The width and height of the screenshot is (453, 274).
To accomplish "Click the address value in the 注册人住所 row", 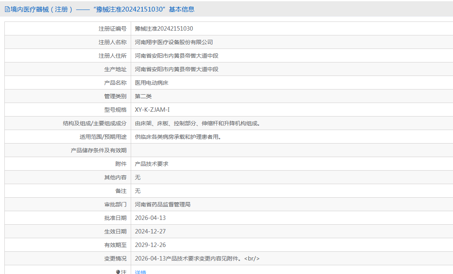I will pyautogui.click(x=176, y=56).
